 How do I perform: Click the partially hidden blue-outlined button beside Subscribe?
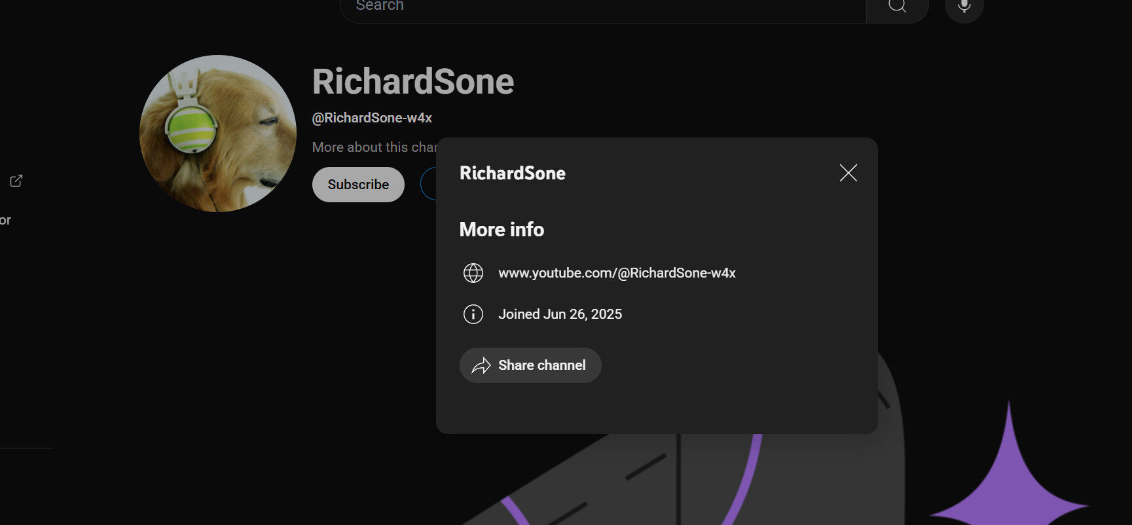(428, 185)
